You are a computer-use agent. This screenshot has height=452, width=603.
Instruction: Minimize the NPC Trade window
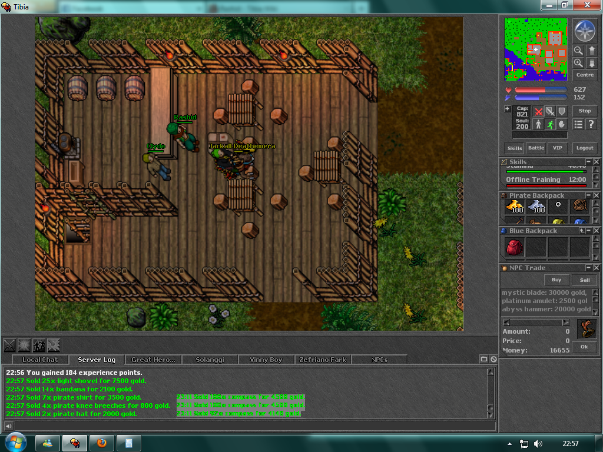coord(588,268)
